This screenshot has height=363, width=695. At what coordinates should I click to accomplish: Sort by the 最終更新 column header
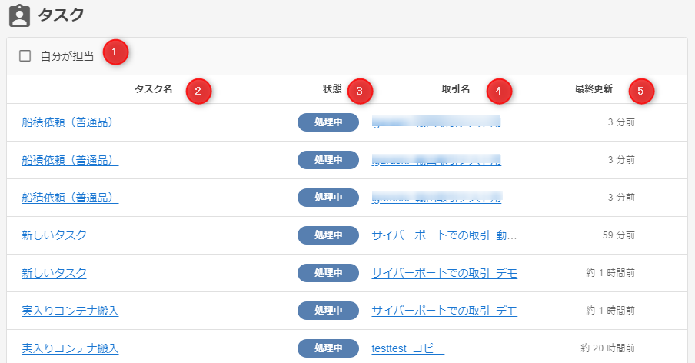click(x=594, y=89)
